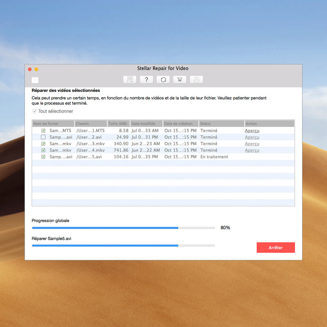The height and width of the screenshot is (327, 327).
Task: Sort by Date modifiée column header
Action: tap(146, 124)
